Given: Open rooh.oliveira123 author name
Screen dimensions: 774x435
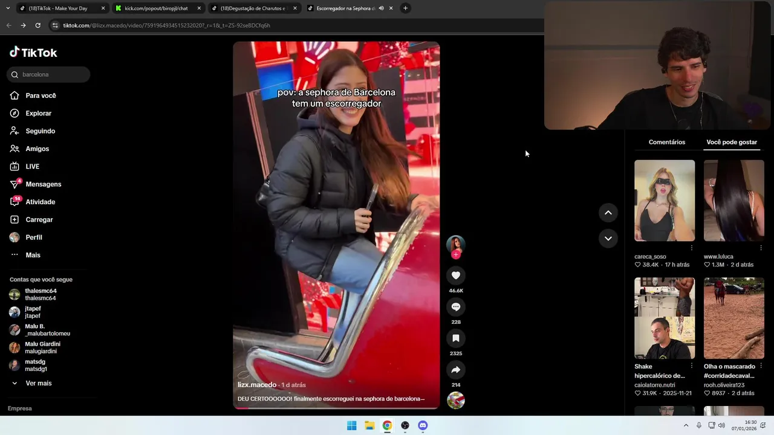Looking at the screenshot, I should point(724,385).
